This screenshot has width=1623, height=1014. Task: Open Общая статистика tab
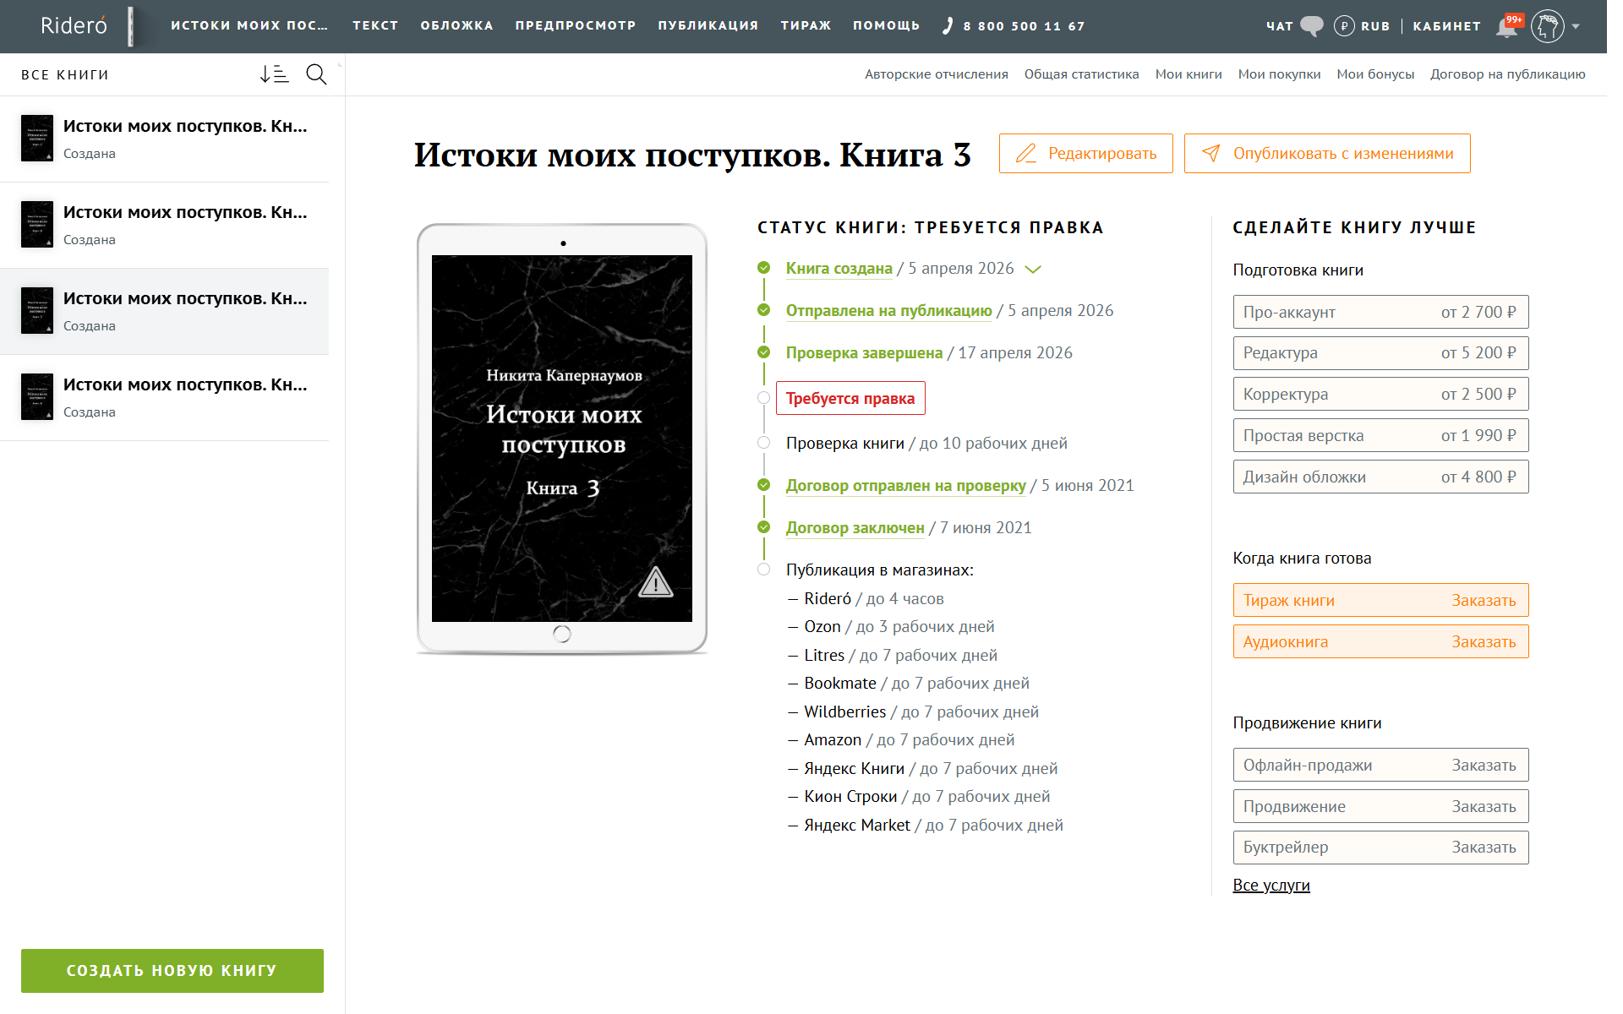[x=1082, y=74]
